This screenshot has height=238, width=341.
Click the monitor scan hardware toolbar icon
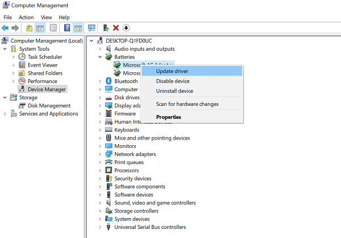pyautogui.click(x=92, y=28)
